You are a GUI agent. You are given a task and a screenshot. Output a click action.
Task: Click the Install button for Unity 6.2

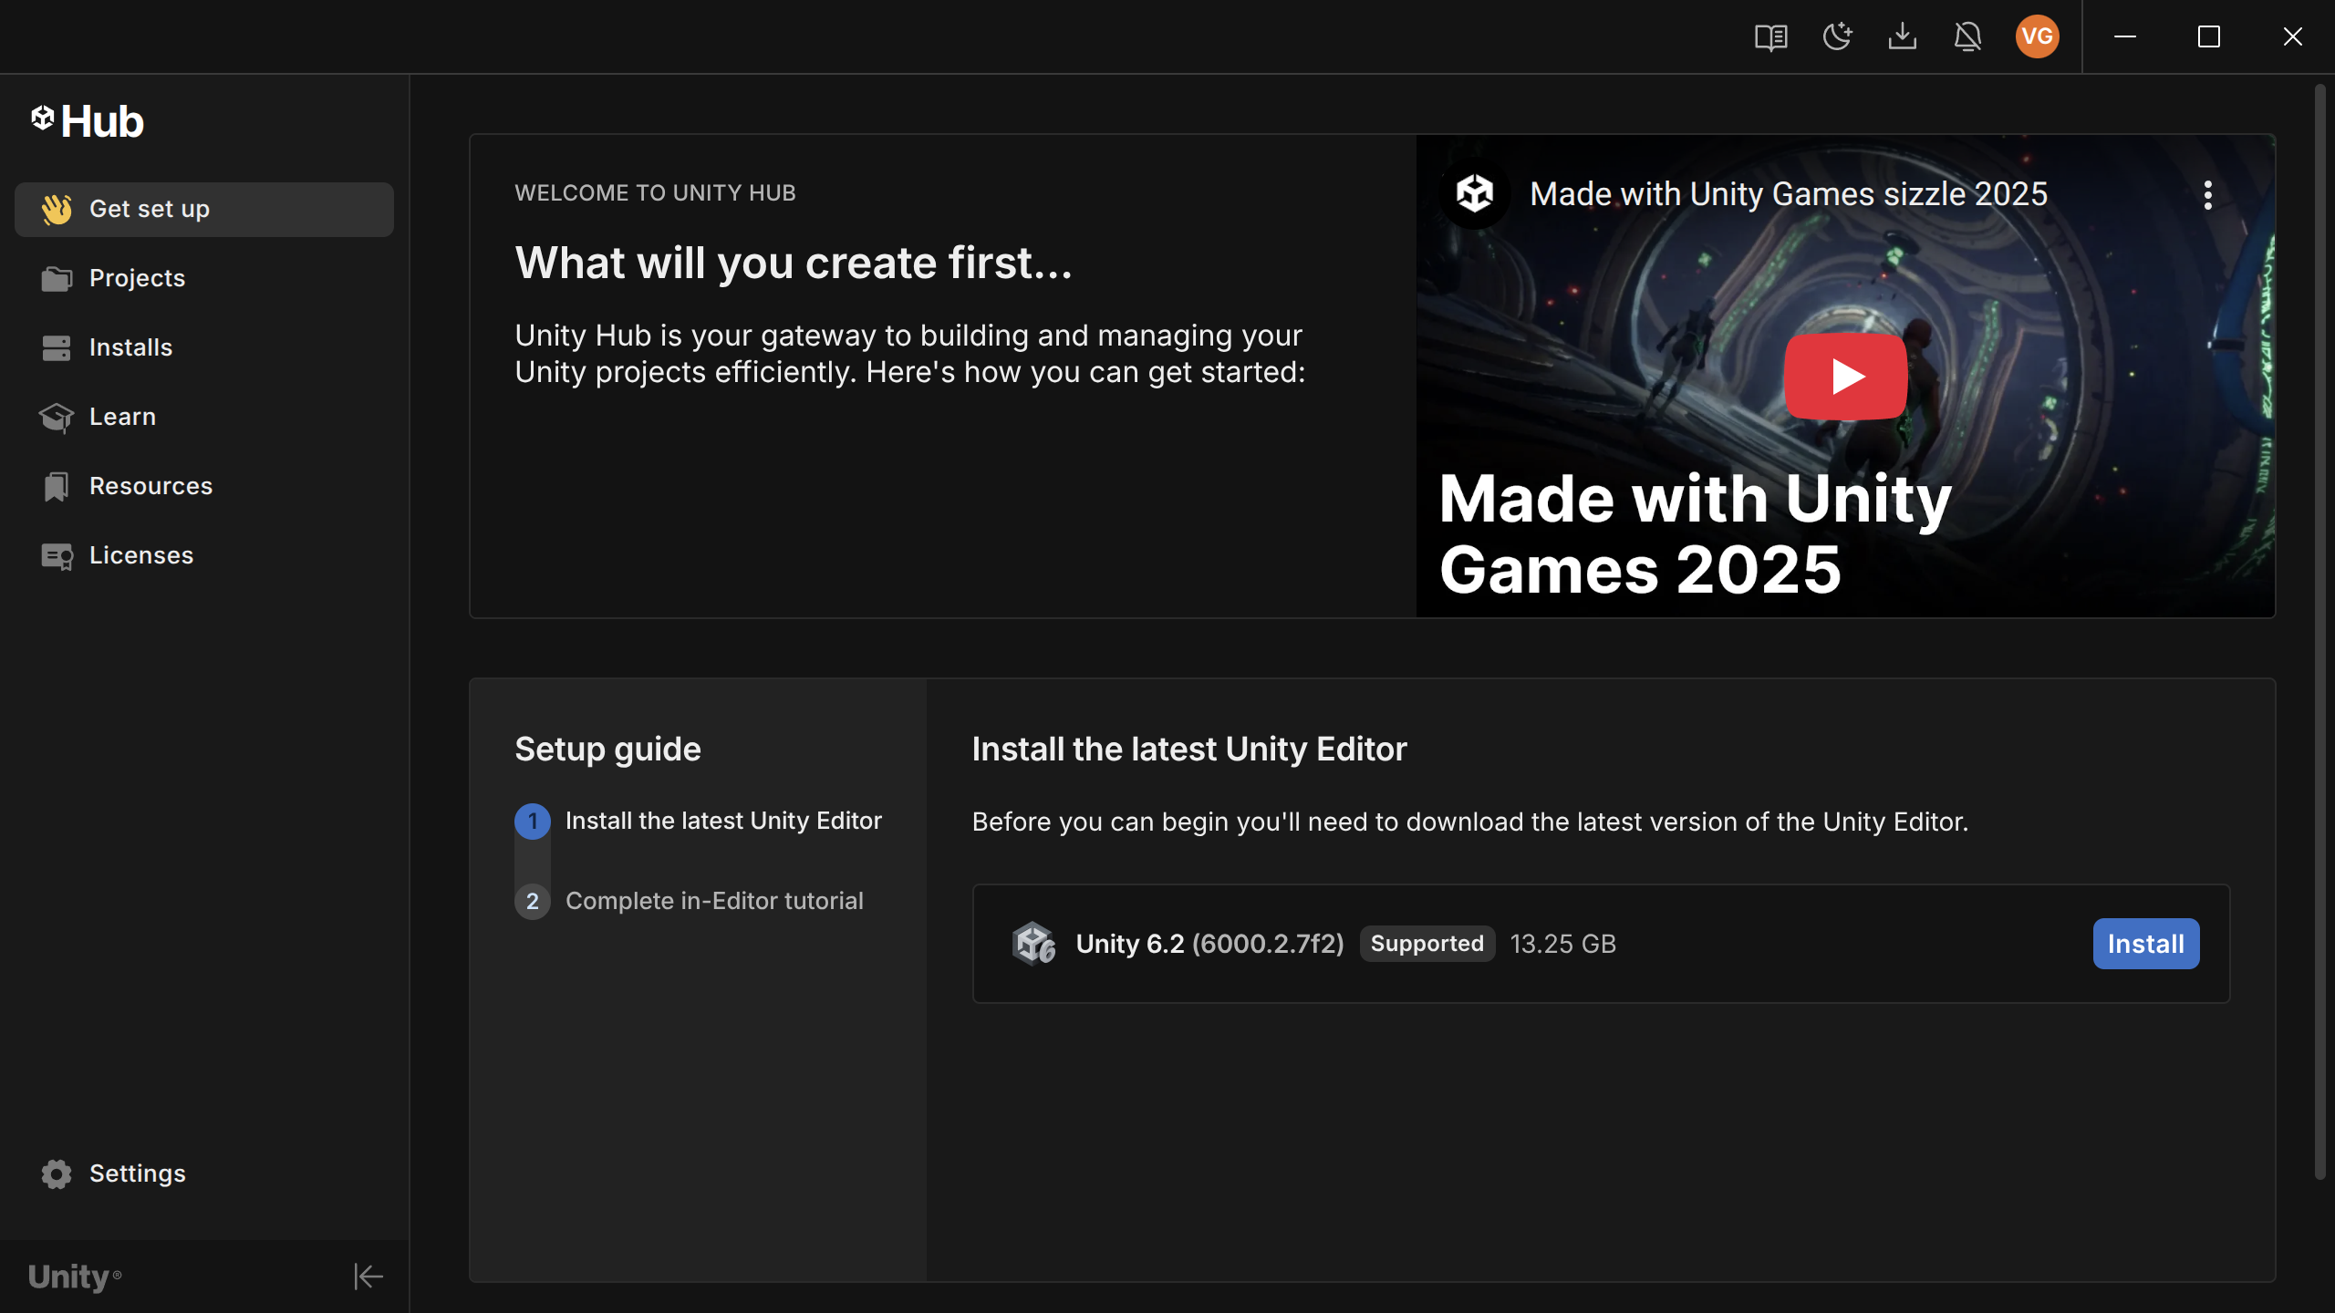[2145, 944]
